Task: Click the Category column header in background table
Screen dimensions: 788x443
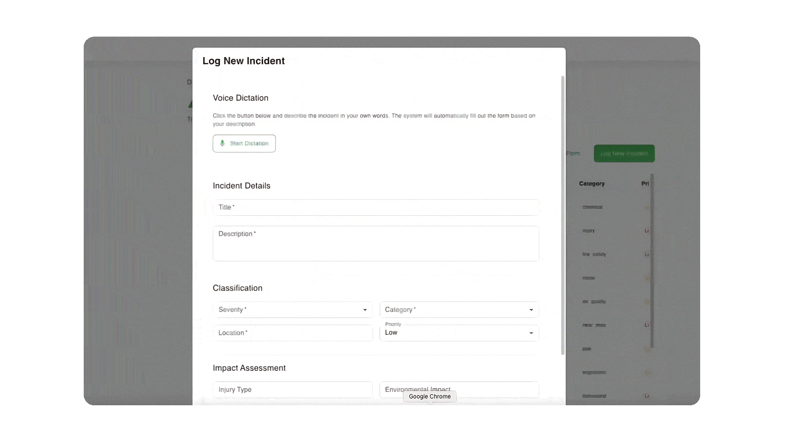Action: pyautogui.click(x=592, y=184)
